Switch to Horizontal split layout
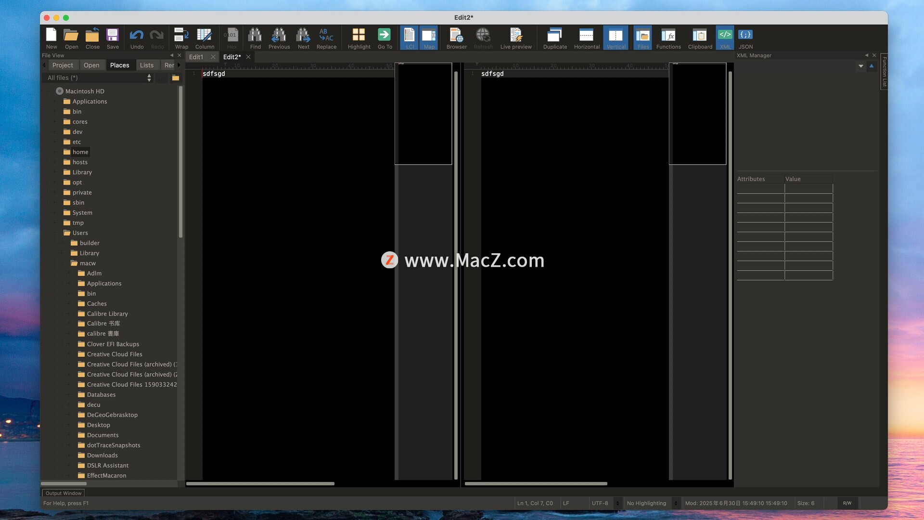 pyautogui.click(x=587, y=38)
